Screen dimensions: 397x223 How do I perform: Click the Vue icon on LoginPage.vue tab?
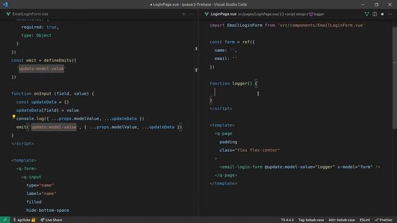(207, 14)
